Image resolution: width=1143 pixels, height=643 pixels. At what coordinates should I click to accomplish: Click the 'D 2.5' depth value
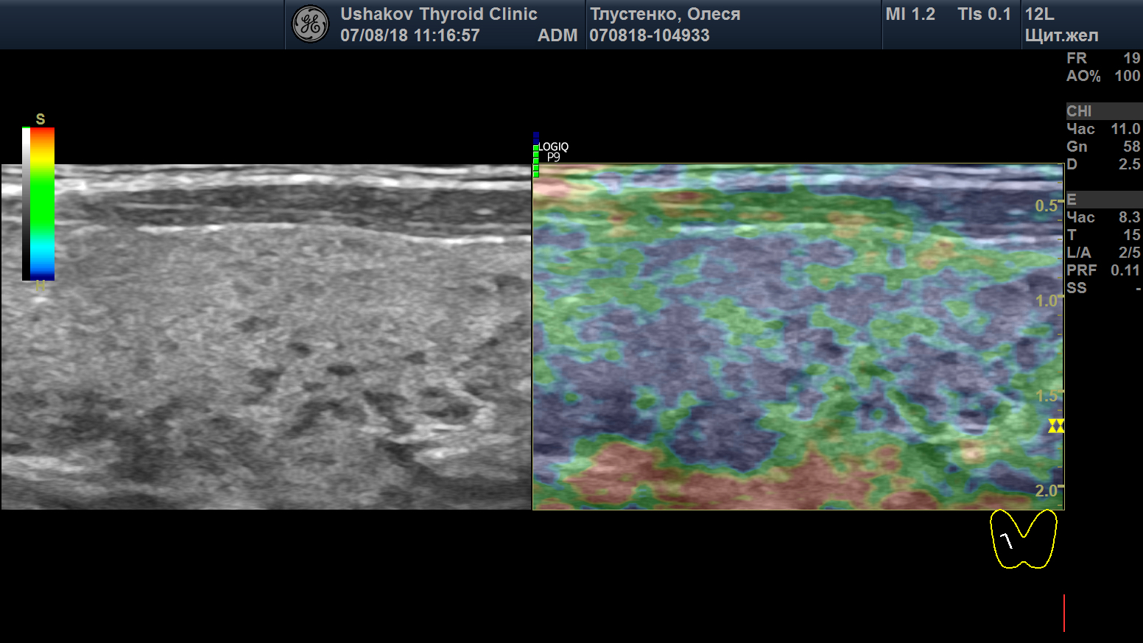point(1103,164)
